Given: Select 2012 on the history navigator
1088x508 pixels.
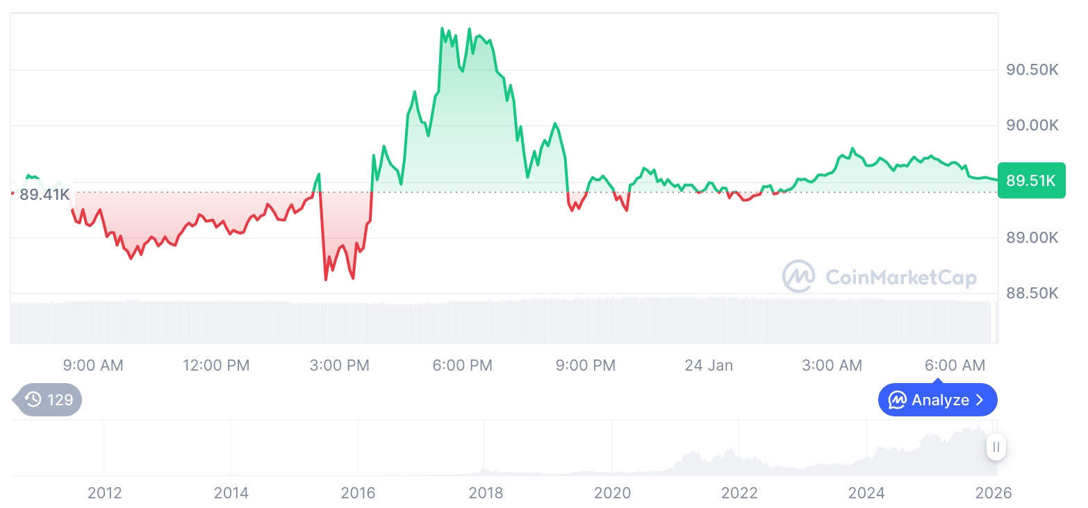Looking at the screenshot, I should pyautogui.click(x=105, y=493).
